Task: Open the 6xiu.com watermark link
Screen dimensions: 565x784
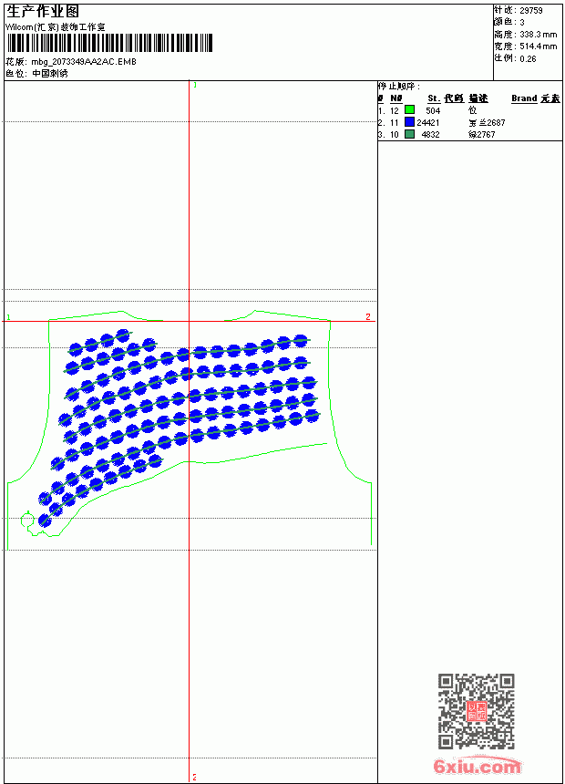Action: pos(477,766)
